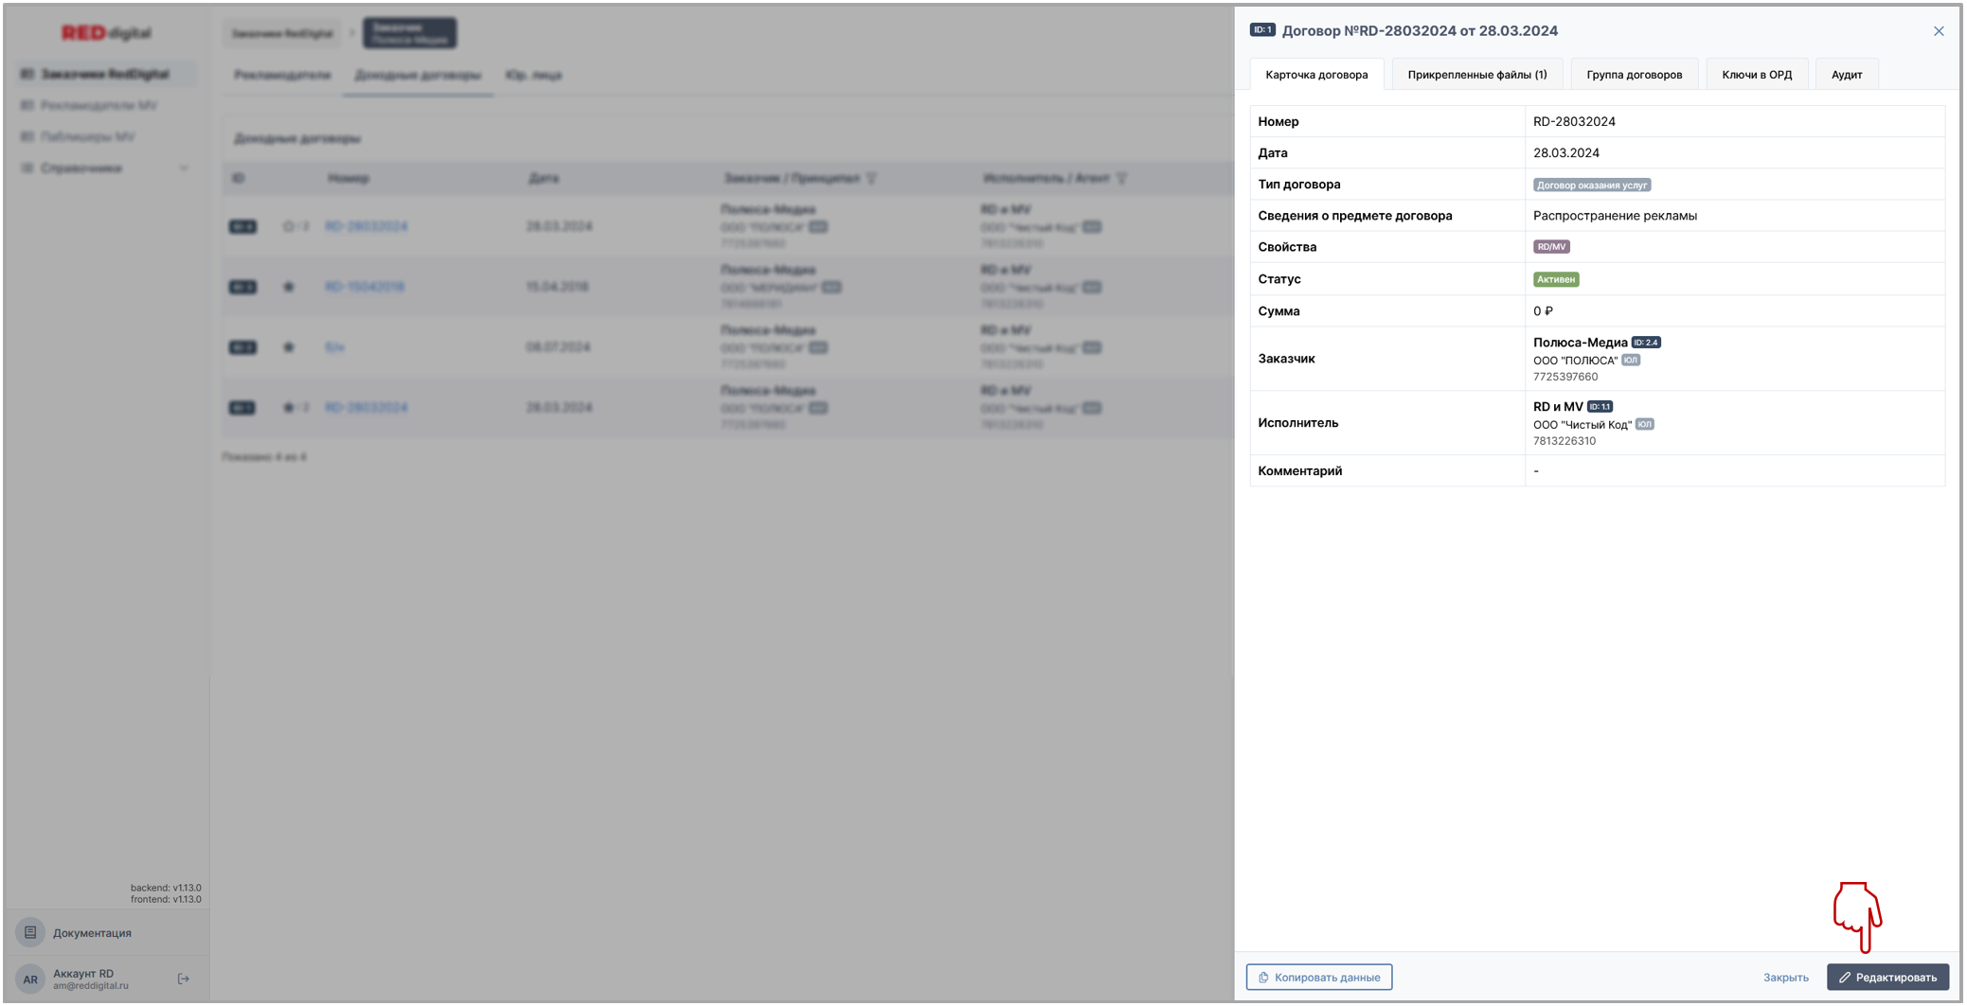Screen dimensions: 1967x1006
Task: Open Документация via its document icon
Action: tap(30, 932)
